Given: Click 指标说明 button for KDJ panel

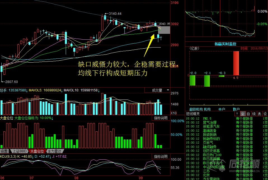Looking at the screenshot, I should (161, 157).
